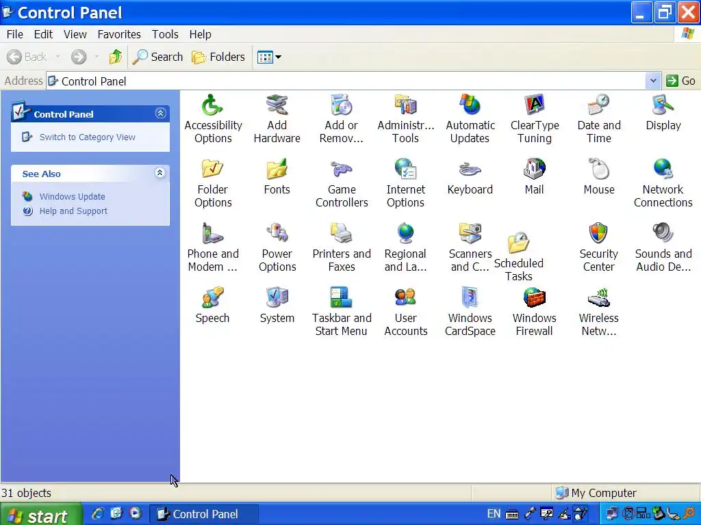
Task: Open Sounds and Audio Devices icon
Action: (x=663, y=234)
